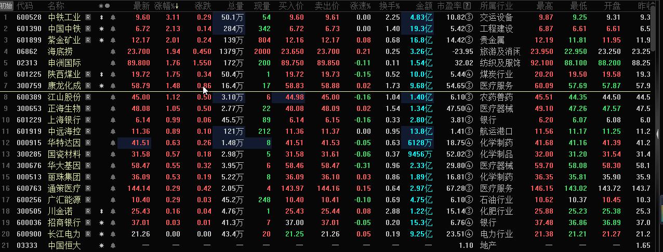
Task: Sort by the 换手% column header
Action: tap(390, 6)
